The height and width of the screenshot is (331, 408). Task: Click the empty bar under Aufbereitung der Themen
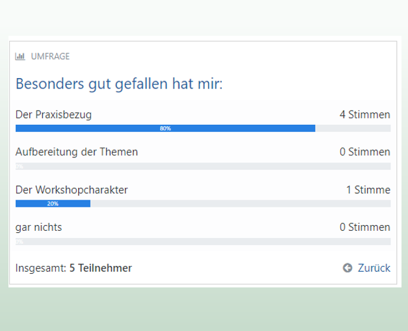click(x=203, y=166)
